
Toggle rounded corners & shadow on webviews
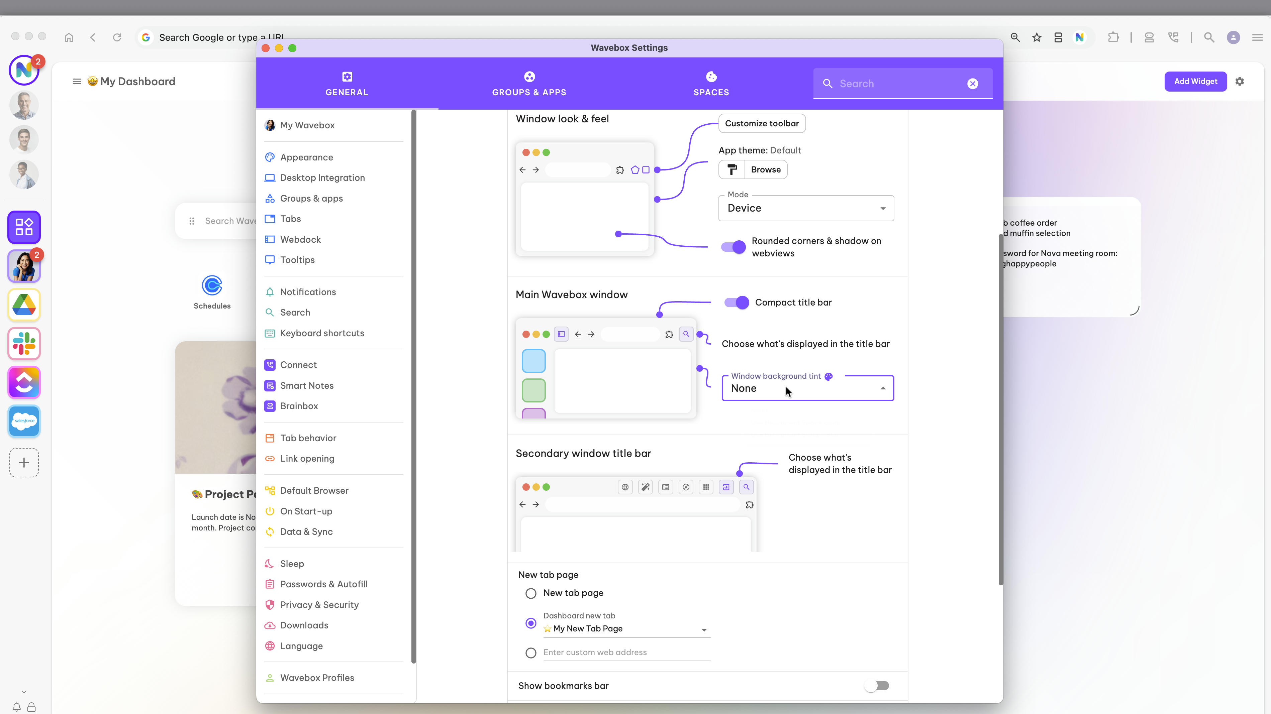[x=733, y=247]
